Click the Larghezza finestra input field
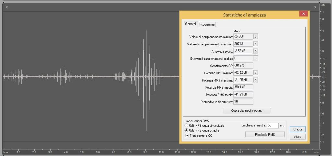 point(272,125)
